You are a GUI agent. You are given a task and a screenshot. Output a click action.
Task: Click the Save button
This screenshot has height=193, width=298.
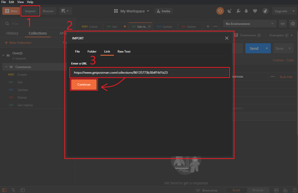(x=279, y=49)
